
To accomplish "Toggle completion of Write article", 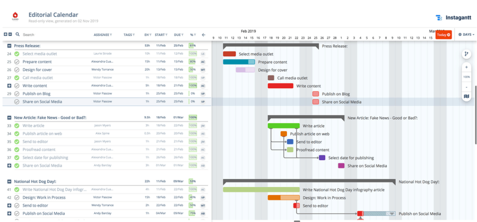I will coord(17,125).
